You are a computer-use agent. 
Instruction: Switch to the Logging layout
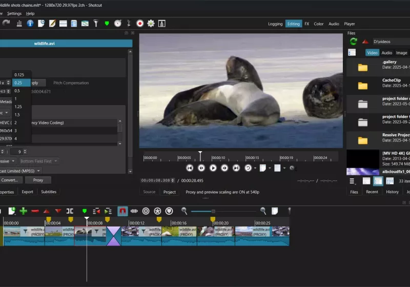click(x=275, y=24)
